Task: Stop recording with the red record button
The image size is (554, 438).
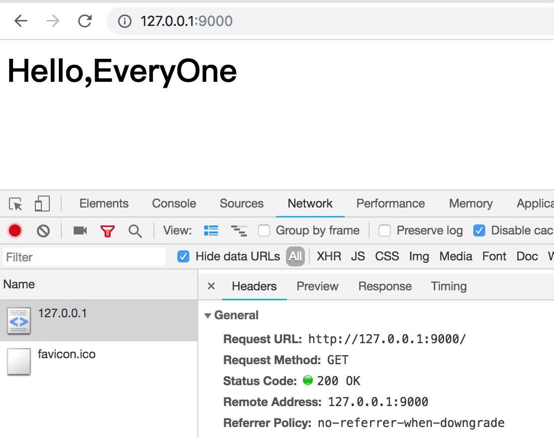Action: click(x=15, y=230)
